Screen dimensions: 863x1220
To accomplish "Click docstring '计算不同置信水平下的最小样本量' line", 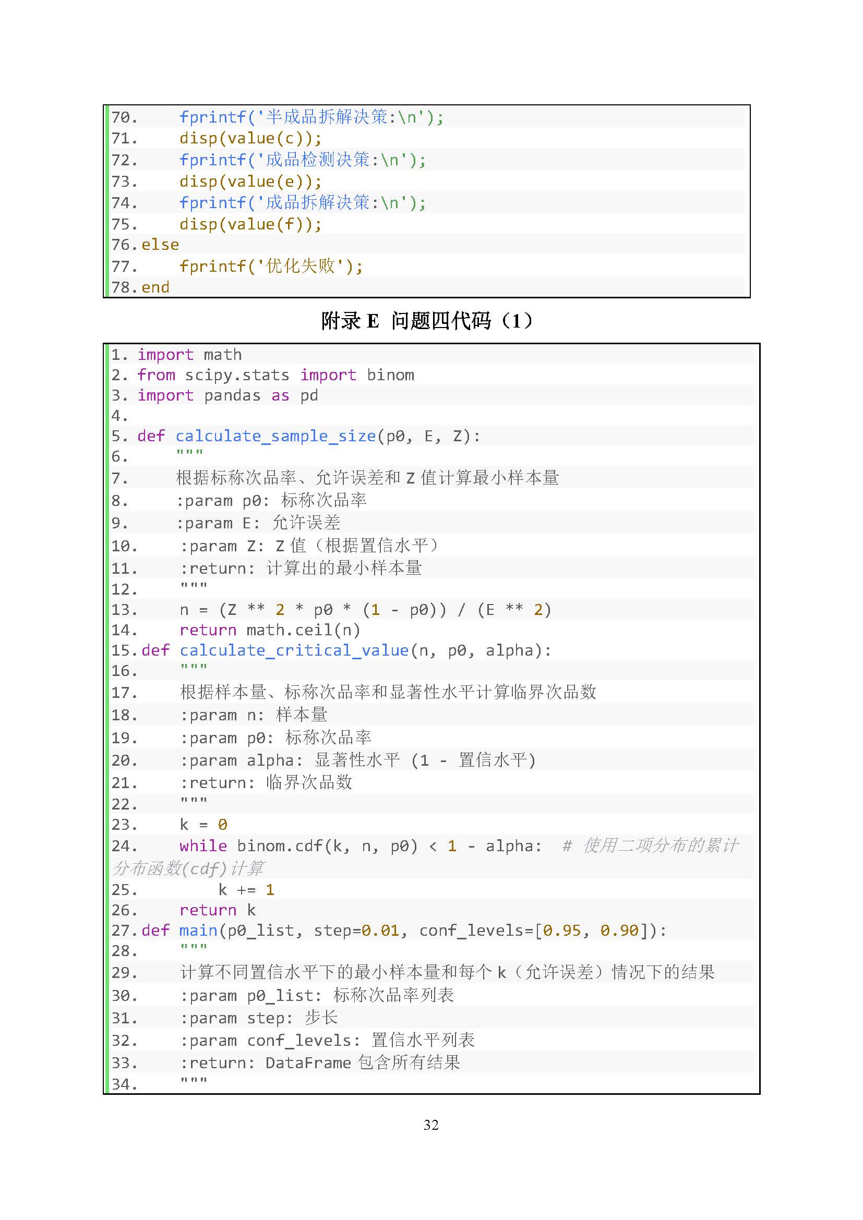I will pyautogui.click(x=448, y=972).
